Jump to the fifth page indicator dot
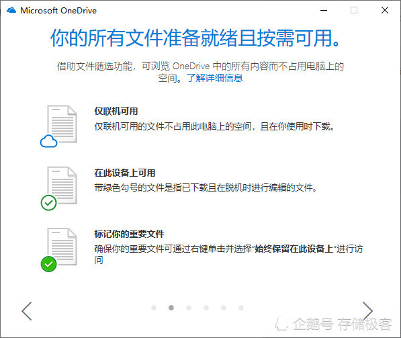Viewport: 401px width, 338px height. point(224,308)
